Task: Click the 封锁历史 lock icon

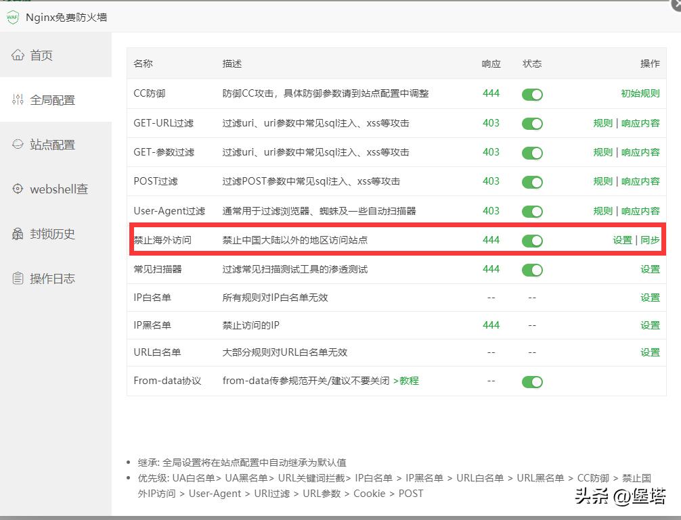Action: pos(18,233)
